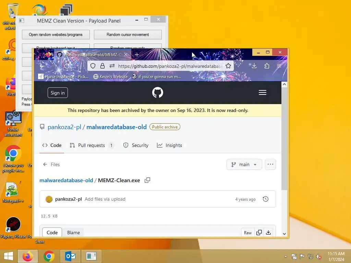The height and width of the screenshot is (263, 351).
Task: Click the GitHub Octocat logo
Action: click(x=158, y=92)
